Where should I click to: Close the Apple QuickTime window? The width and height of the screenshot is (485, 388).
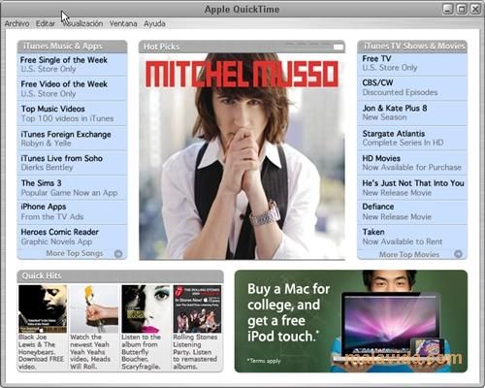pyautogui.click(x=475, y=9)
